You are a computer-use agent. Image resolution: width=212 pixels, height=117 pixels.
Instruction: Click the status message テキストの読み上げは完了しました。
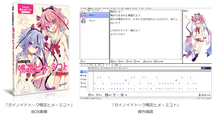91,99
